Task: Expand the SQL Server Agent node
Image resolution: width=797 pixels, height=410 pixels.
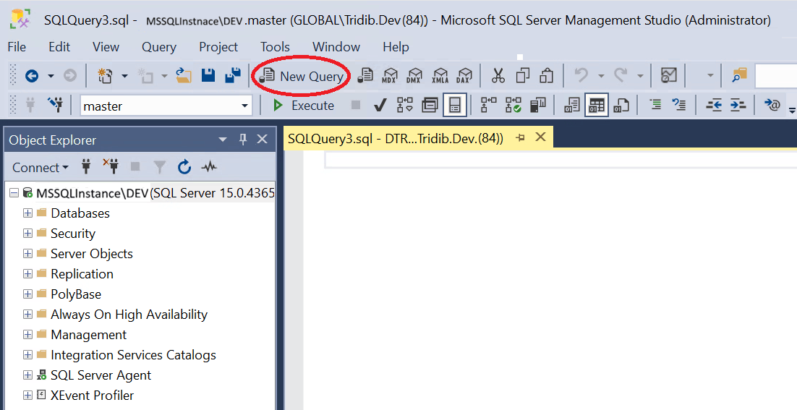Action: (27, 375)
